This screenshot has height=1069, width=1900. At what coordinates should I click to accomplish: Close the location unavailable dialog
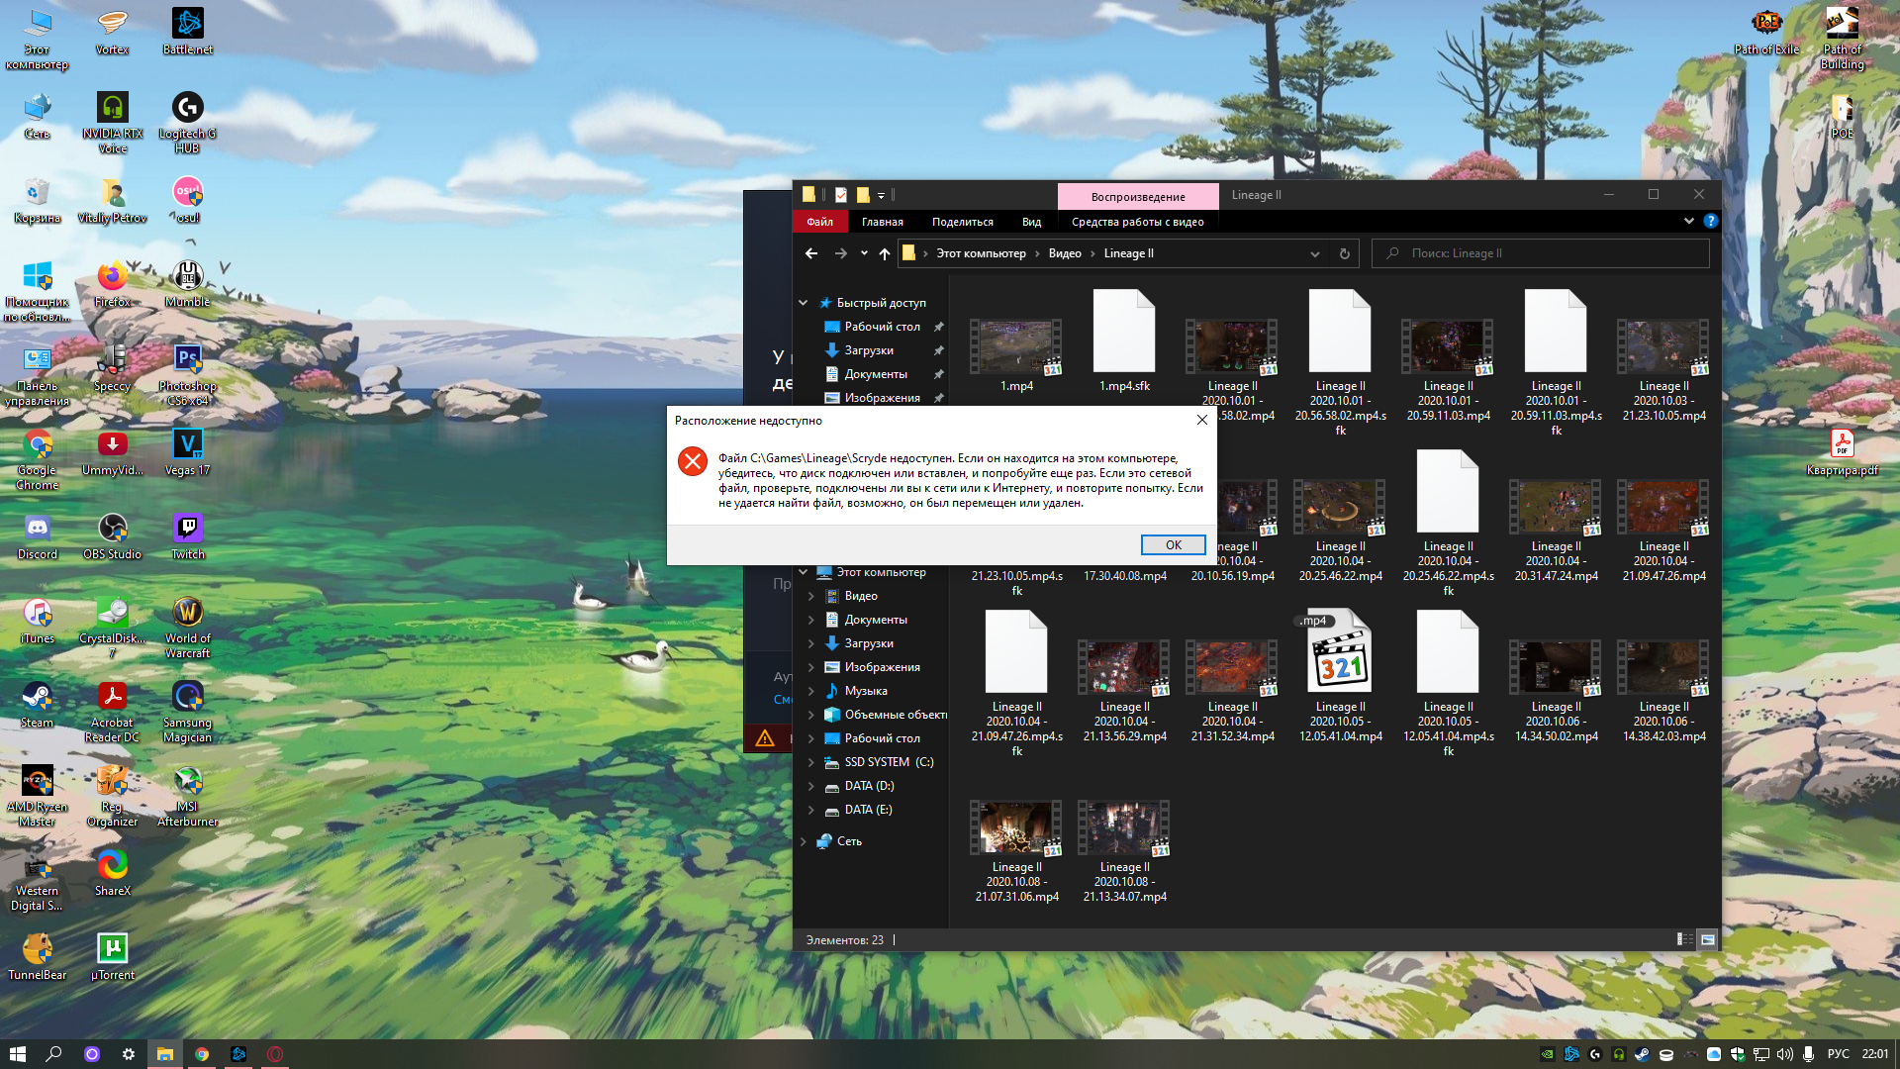(1201, 420)
